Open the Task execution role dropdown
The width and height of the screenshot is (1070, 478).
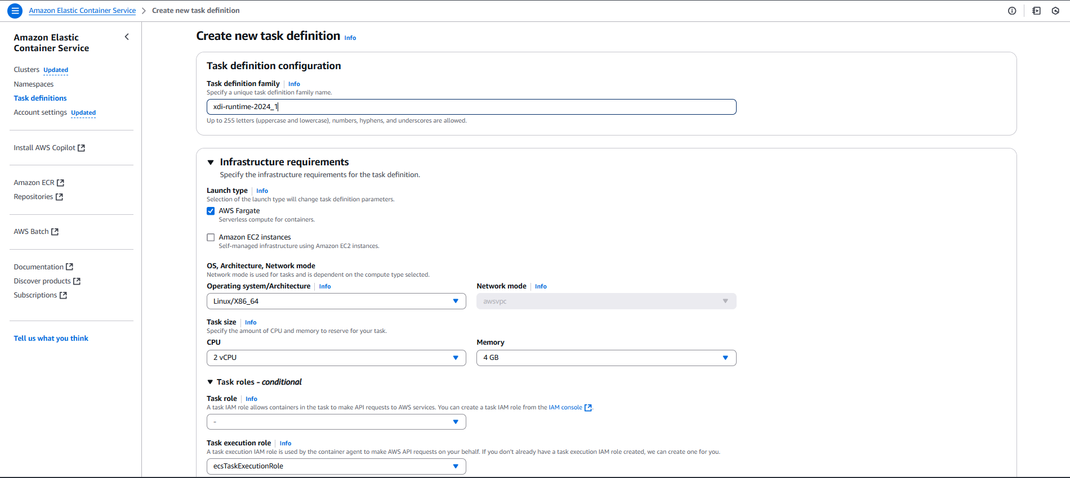pos(336,466)
